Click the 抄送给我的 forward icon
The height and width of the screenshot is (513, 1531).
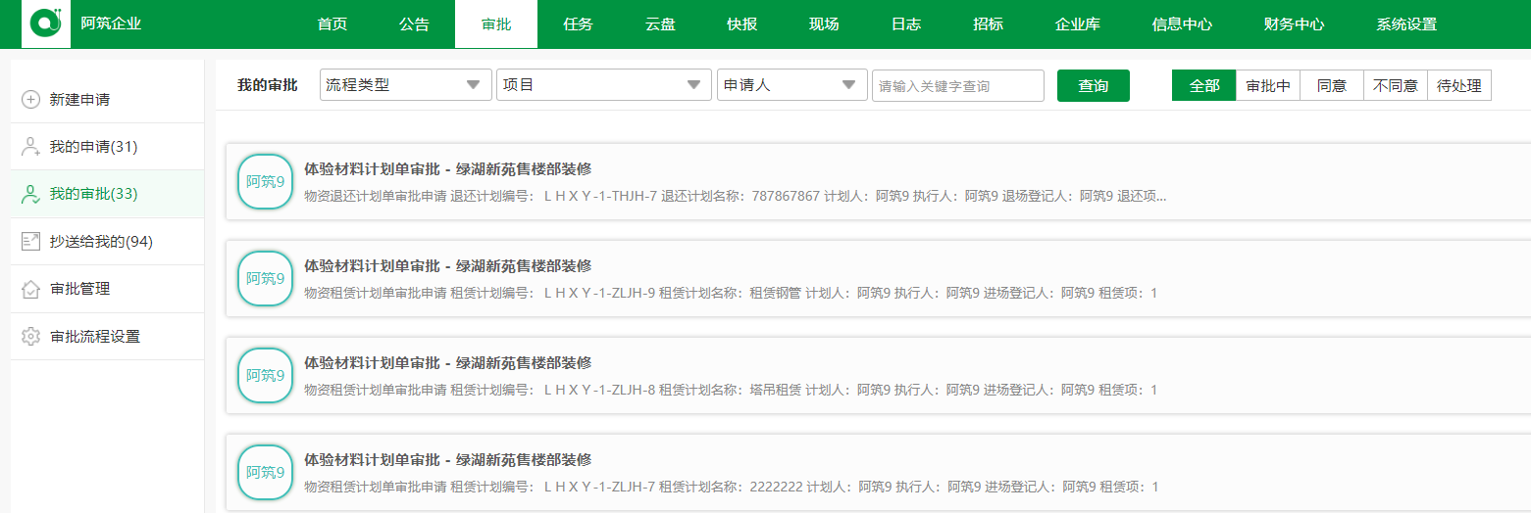30,241
